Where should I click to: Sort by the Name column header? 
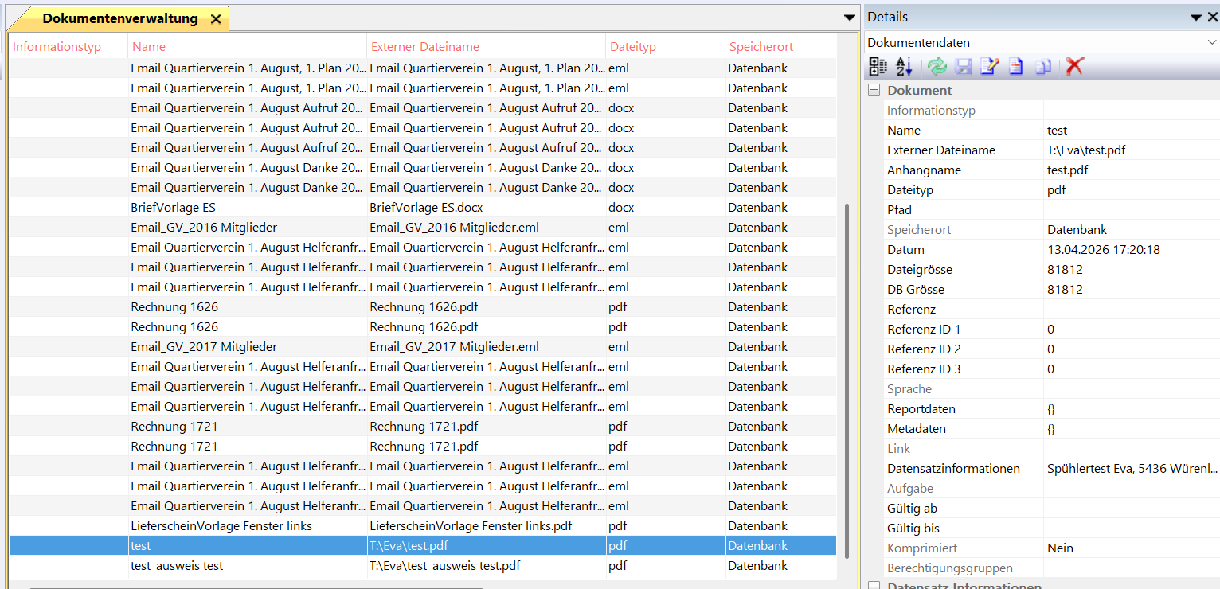click(248, 47)
